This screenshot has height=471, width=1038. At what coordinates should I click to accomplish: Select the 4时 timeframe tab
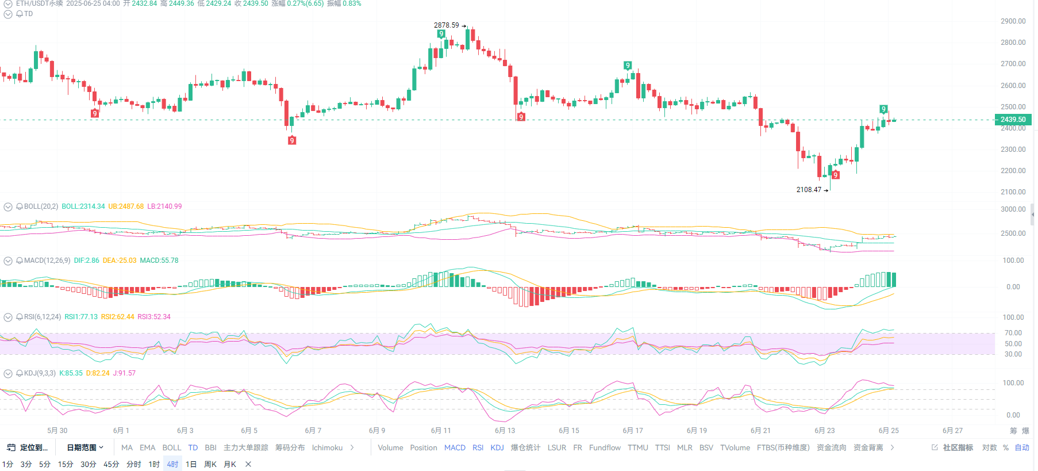coord(172,464)
